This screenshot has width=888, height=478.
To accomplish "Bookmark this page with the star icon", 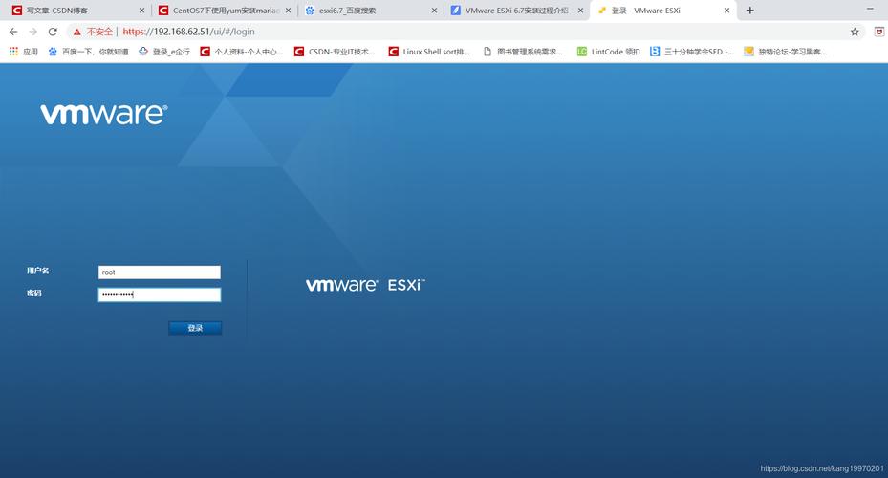I will (855, 32).
